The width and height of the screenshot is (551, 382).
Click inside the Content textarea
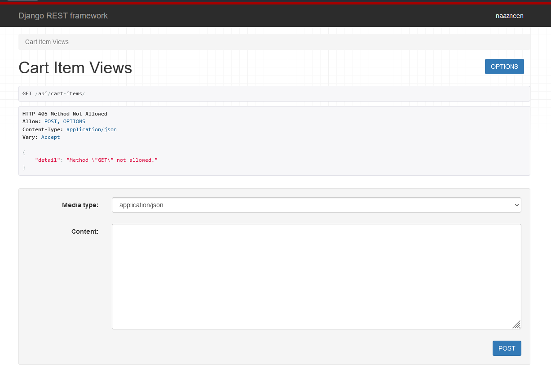coord(316,276)
